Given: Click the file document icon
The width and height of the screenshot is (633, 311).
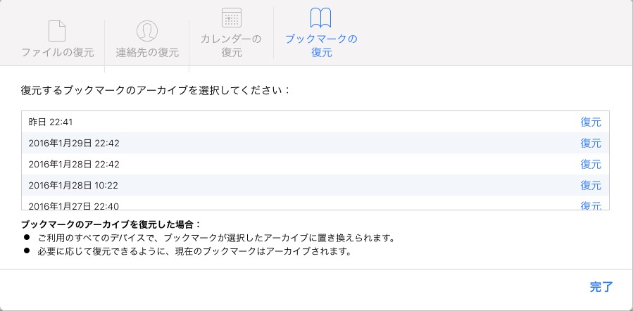Looking at the screenshot, I should pyautogui.click(x=57, y=30).
